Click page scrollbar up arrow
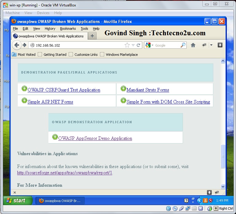The image size is (236, 214). click(223, 61)
